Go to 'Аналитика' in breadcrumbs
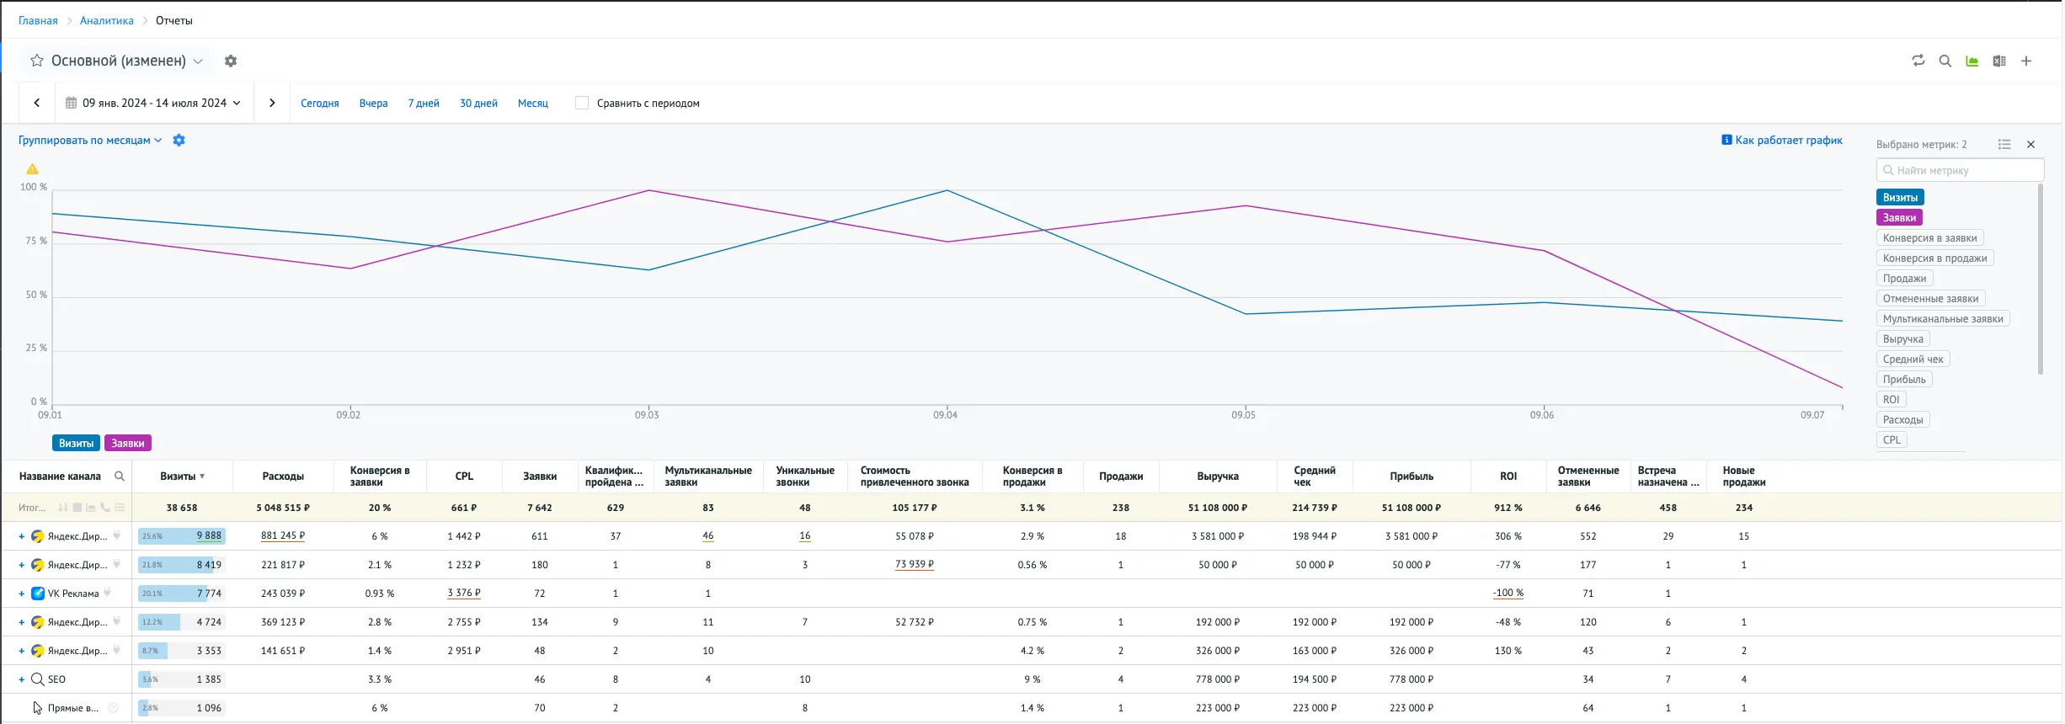The width and height of the screenshot is (2065, 724). [x=106, y=20]
